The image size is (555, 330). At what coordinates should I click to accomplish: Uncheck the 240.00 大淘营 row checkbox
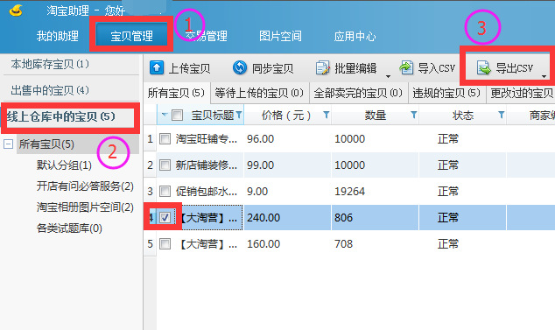coord(165,217)
